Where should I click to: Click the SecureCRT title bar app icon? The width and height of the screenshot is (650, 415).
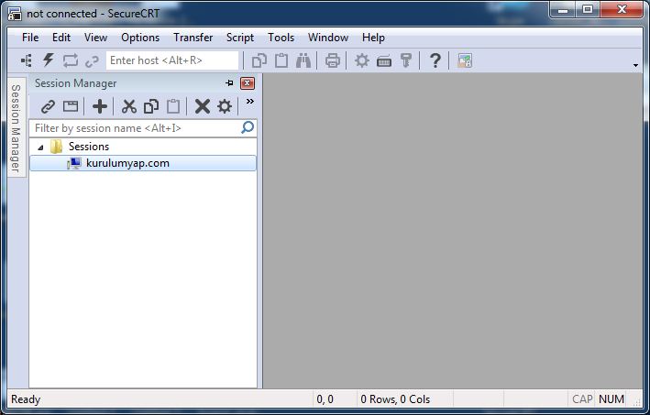point(15,14)
